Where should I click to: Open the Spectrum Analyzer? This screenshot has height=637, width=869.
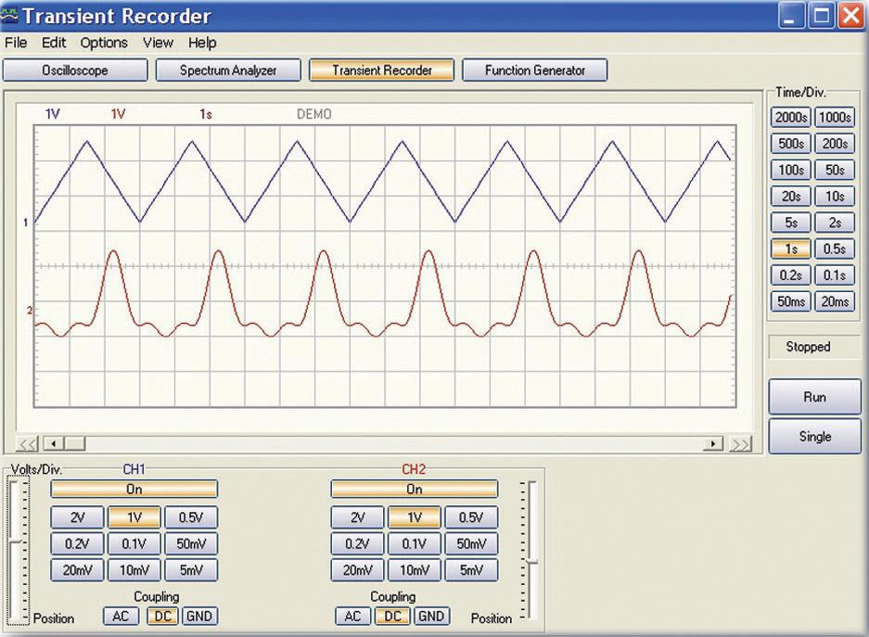(x=228, y=70)
